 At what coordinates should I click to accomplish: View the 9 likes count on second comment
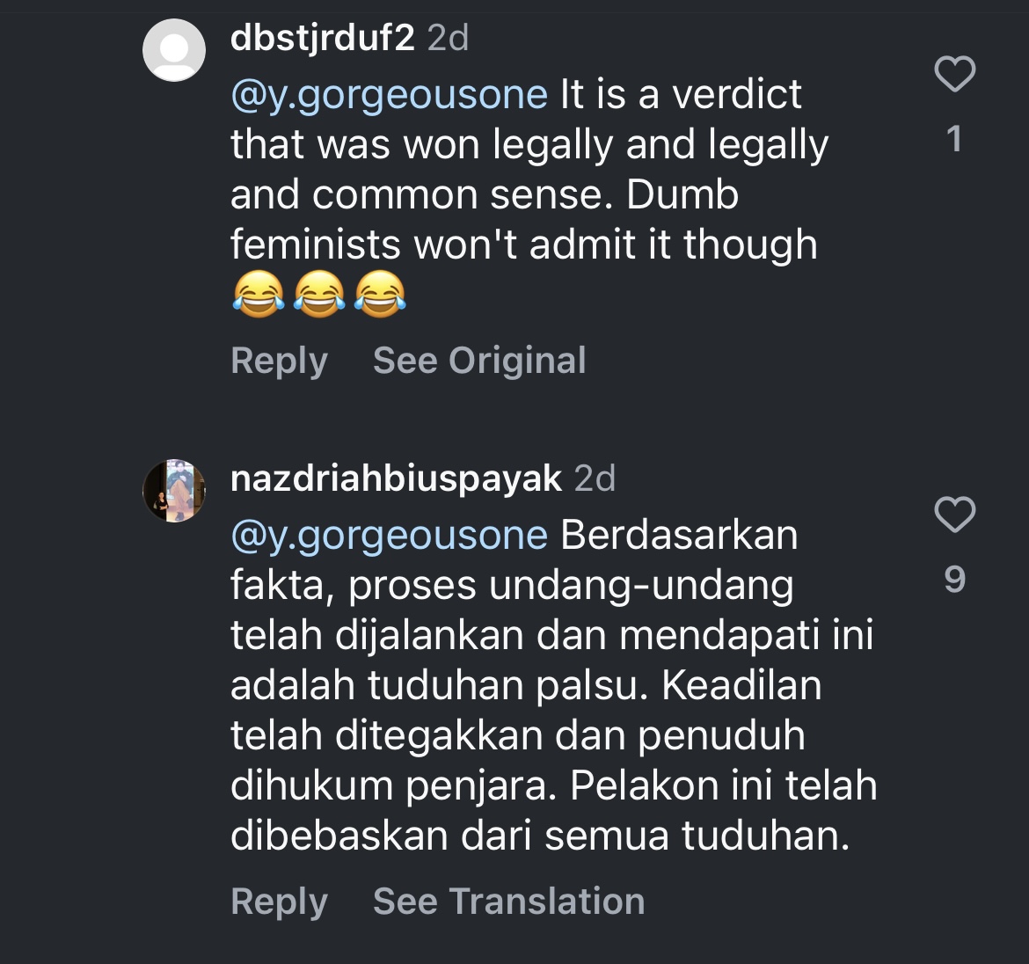click(x=955, y=581)
